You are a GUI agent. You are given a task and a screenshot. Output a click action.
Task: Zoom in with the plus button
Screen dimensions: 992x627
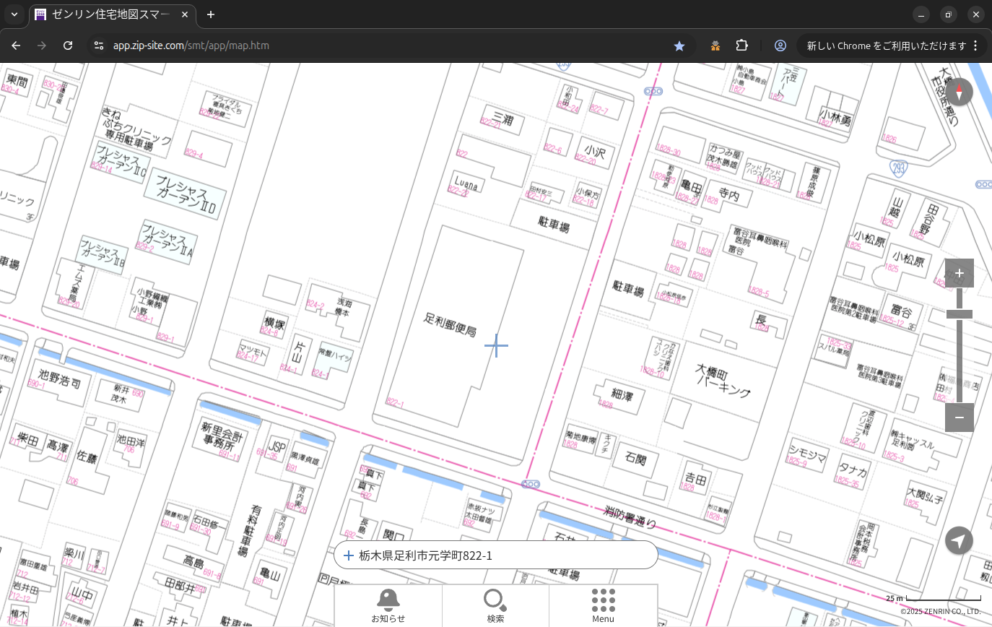point(959,273)
